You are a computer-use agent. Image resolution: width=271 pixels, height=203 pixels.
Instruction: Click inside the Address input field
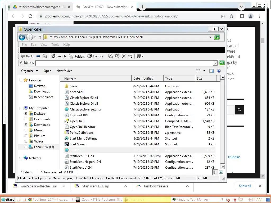tap(124, 63)
